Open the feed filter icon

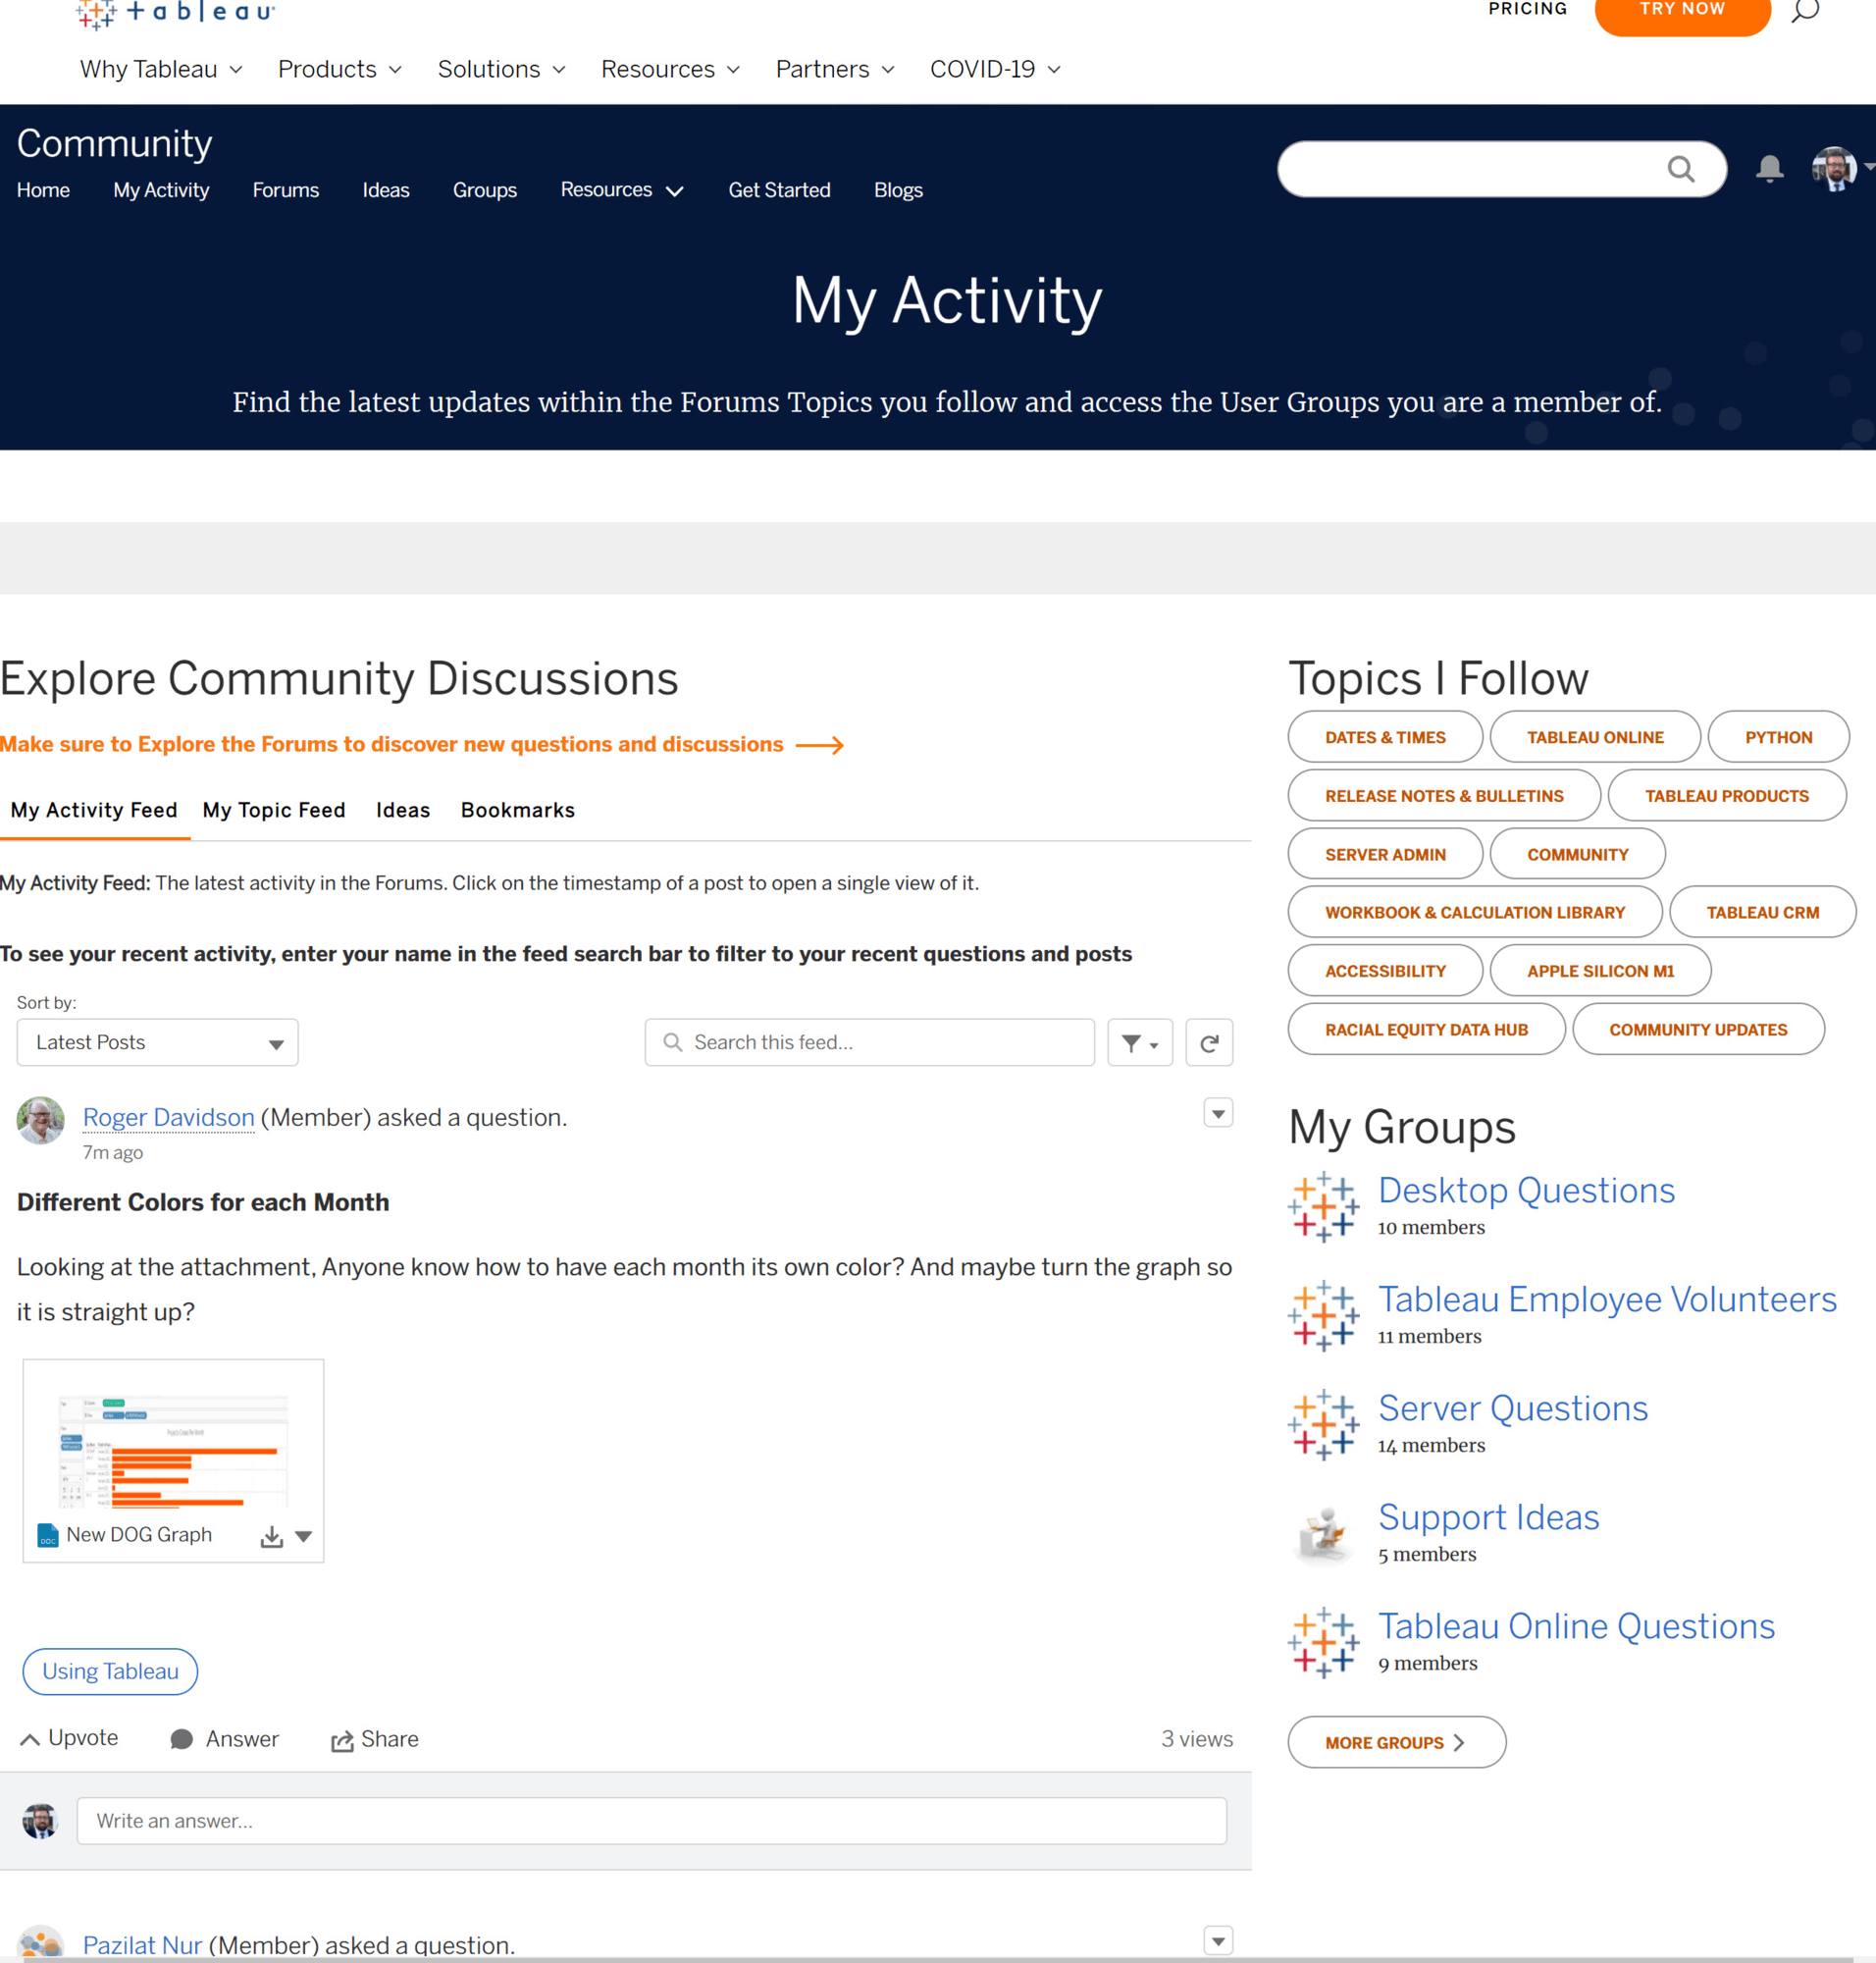click(x=1139, y=1041)
